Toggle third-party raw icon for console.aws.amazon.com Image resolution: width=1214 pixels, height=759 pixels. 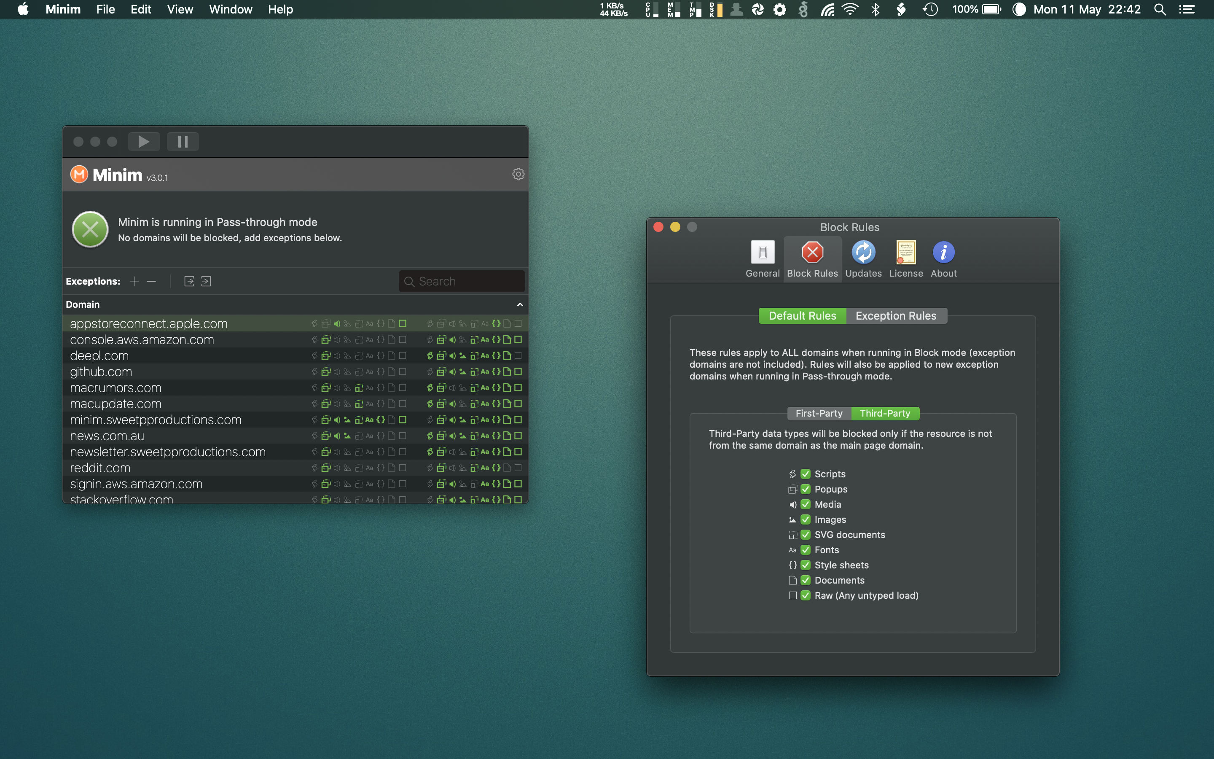518,339
